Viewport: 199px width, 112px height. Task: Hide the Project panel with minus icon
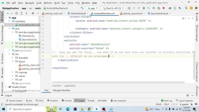coord(38,13)
